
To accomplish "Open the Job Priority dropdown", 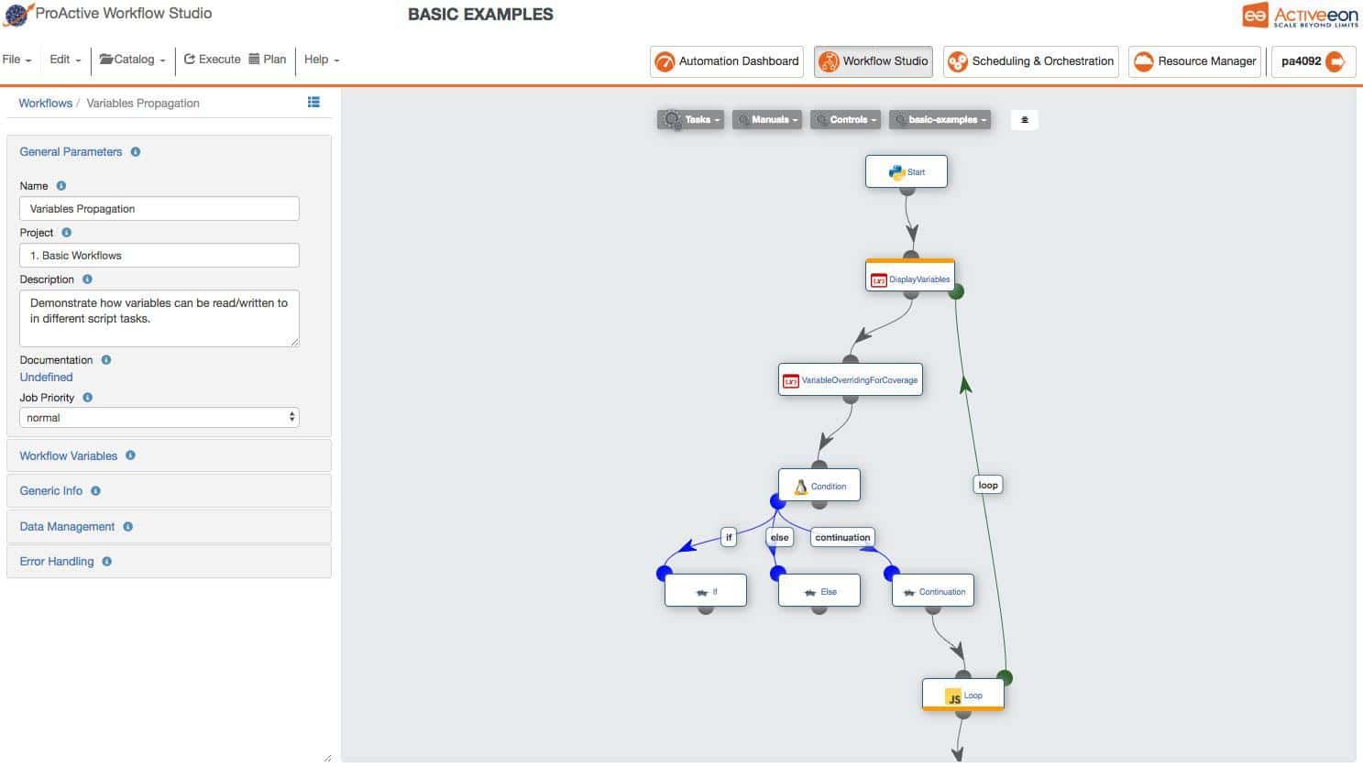I will 159,418.
